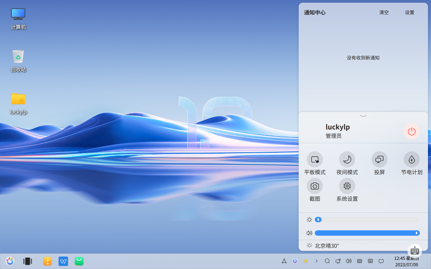Toggle the notification center tray icon

coord(381,261)
